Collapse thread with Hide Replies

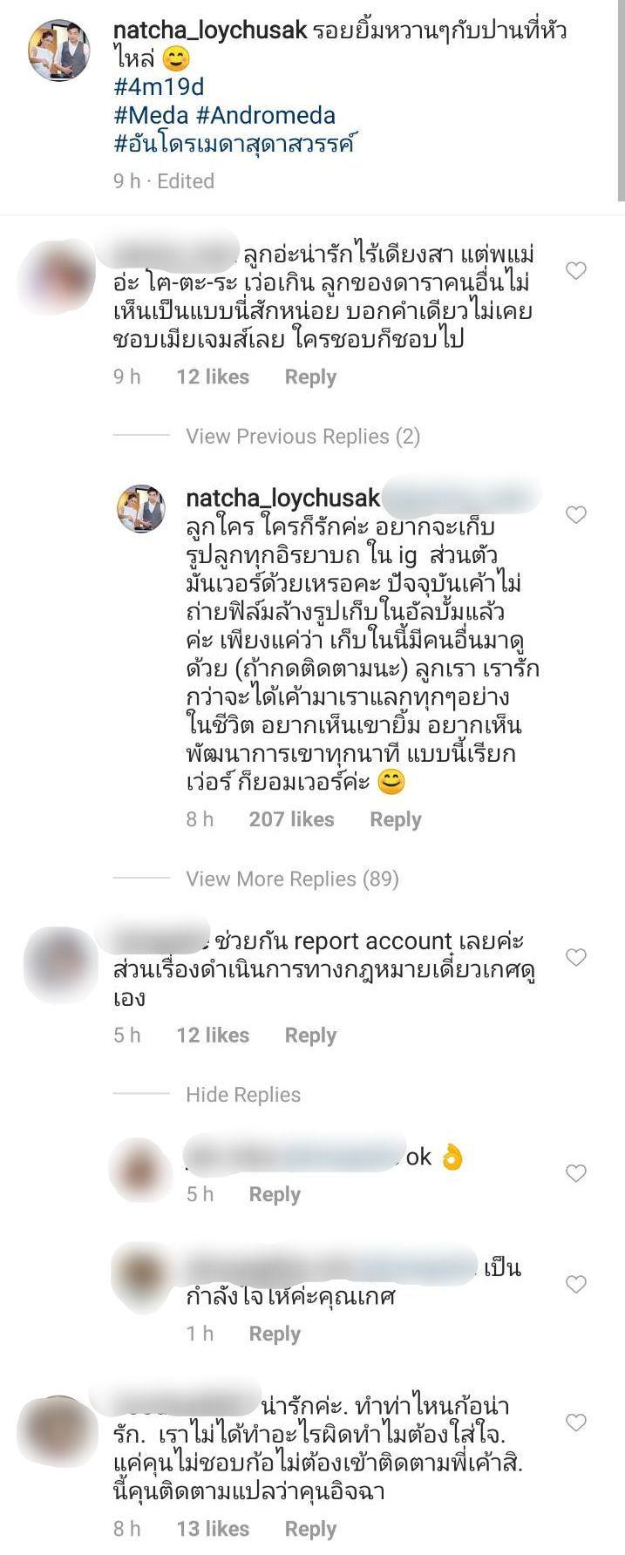point(243,1095)
